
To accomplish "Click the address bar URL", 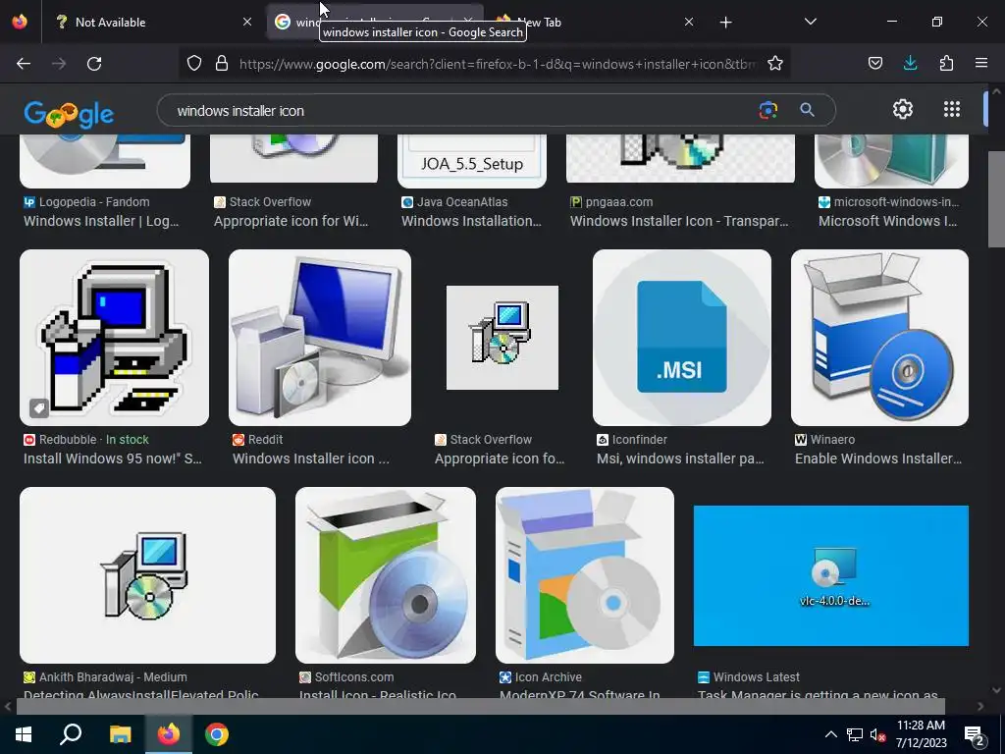I will (498, 64).
